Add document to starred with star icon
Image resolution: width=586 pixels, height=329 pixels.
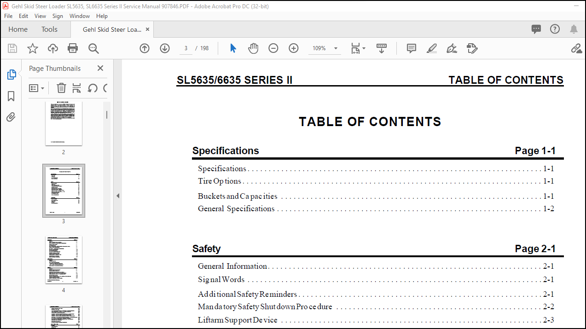click(x=33, y=48)
